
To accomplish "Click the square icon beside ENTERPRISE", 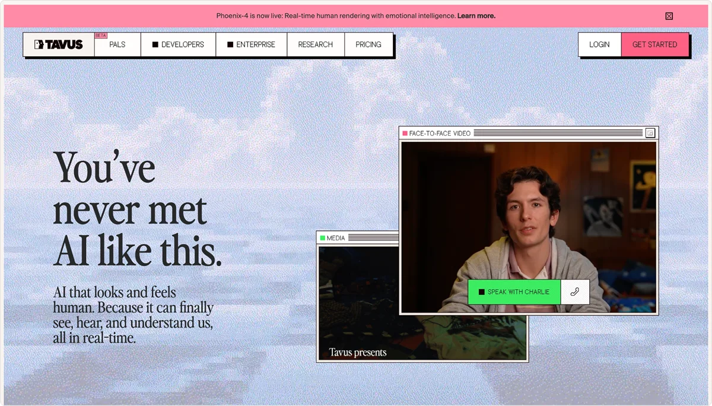I will point(229,44).
